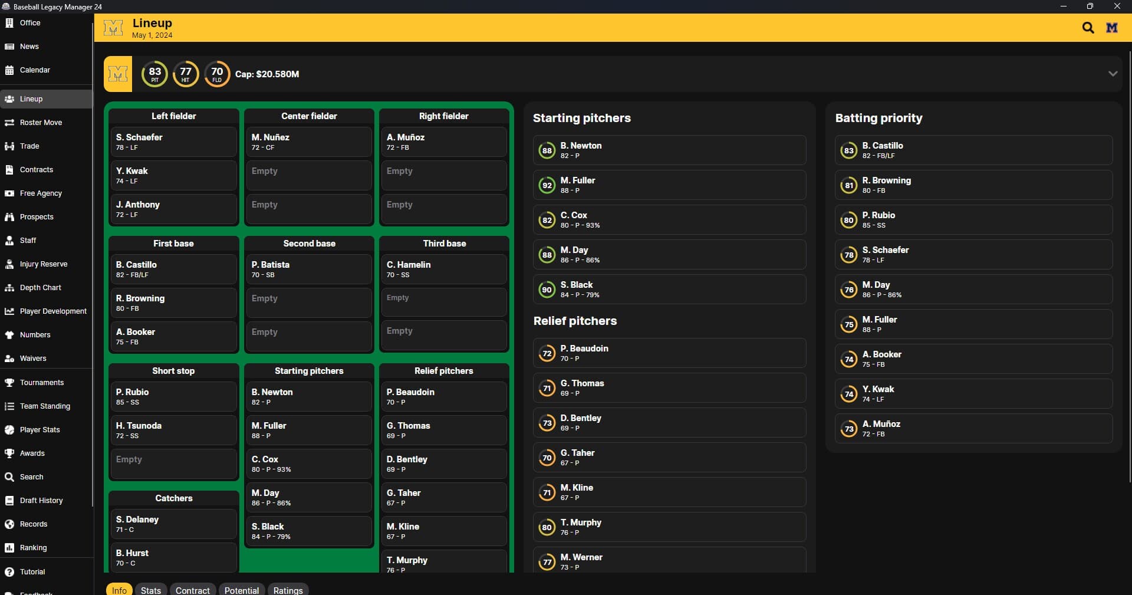
Task: Open the Ranking bar chart icon
Action: click(9, 548)
